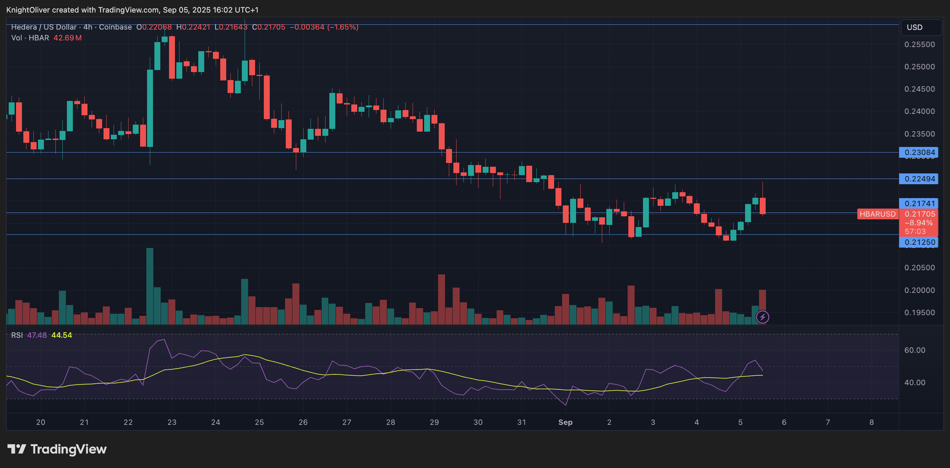The image size is (950, 468).
Task: Click the TradingView logo in bottom corner
Action: (x=56, y=449)
